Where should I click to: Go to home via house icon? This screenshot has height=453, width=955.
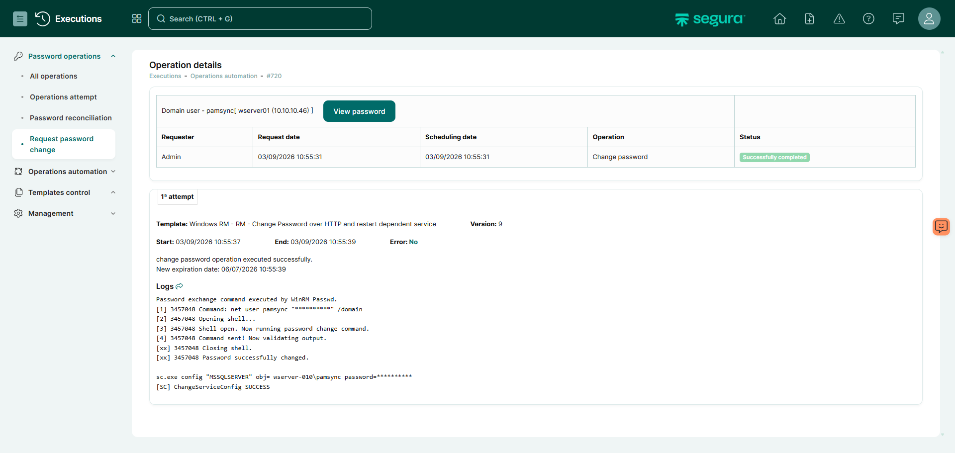[x=779, y=19]
